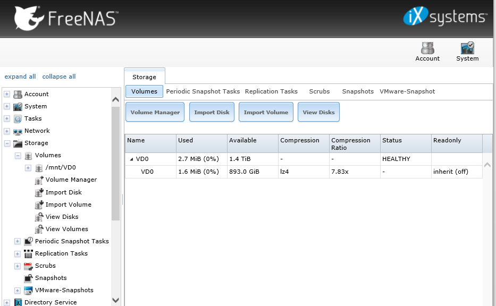
Task: Click sidebar scrollbar up arrow
Action: [x=115, y=99]
